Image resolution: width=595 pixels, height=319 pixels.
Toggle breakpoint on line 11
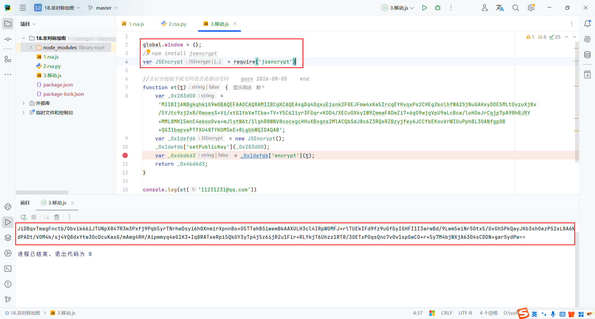point(125,155)
